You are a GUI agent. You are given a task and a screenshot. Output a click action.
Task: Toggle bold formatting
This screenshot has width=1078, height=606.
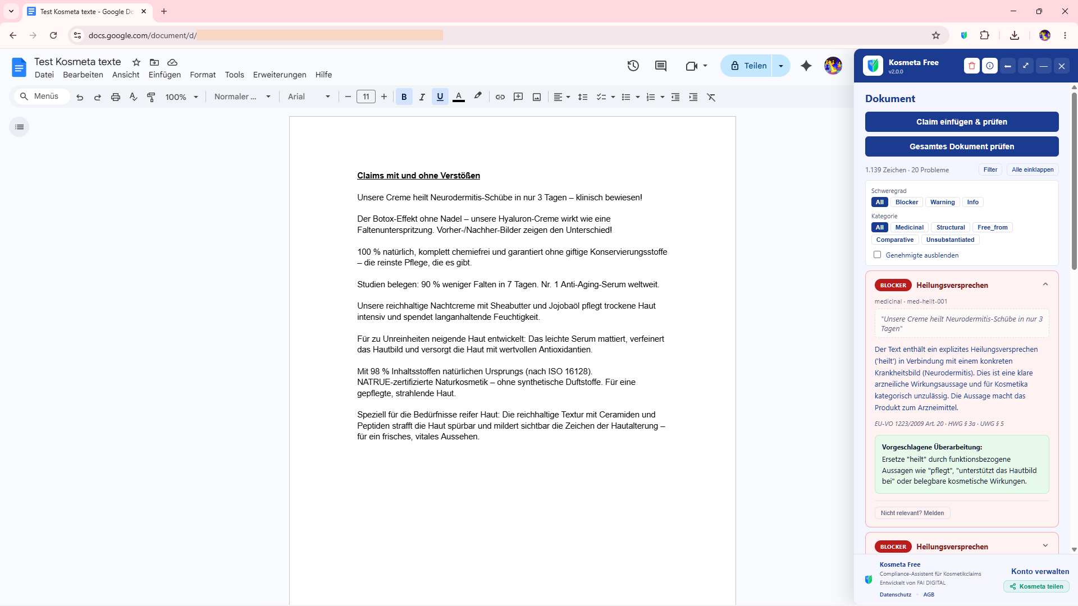[404, 97]
